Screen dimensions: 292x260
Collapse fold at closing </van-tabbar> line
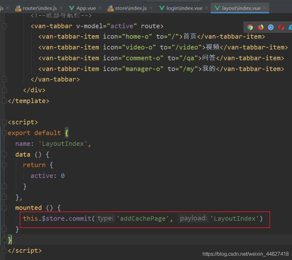pyautogui.click(x=4, y=79)
